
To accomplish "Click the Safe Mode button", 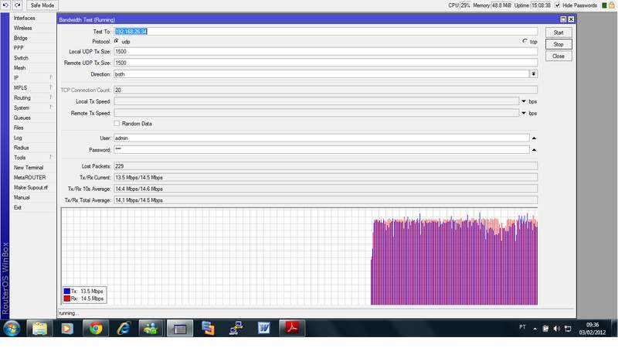I will coord(42,5).
